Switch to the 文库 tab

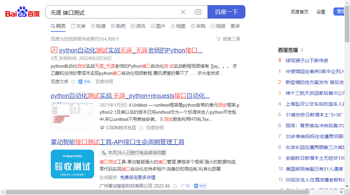coord(78,26)
